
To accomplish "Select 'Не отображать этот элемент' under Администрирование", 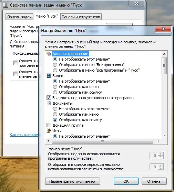I will pyautogui.click(x=55, y=59).
